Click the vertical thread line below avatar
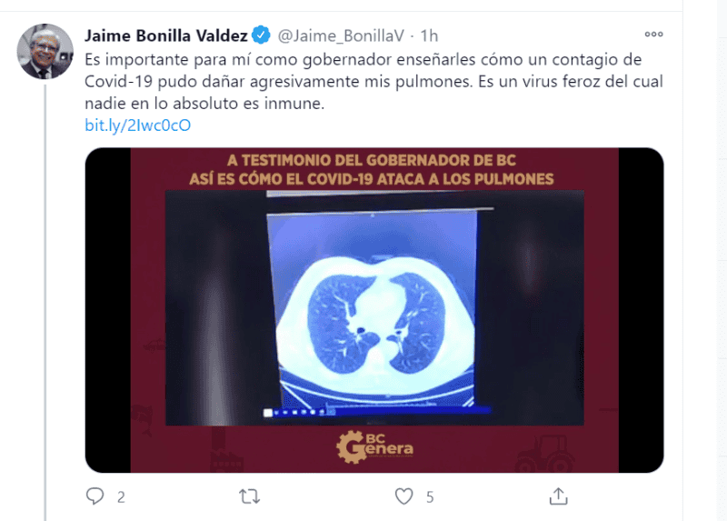Screen dimensions: 727x521 point(45,302)
